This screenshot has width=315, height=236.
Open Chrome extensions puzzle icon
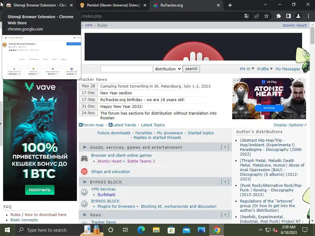[278, 16]
